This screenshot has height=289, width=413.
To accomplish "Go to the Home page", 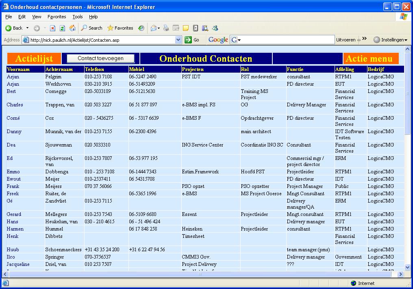I will pos(72,28).
